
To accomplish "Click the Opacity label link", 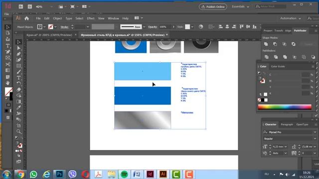I will (x=153, y=27).
